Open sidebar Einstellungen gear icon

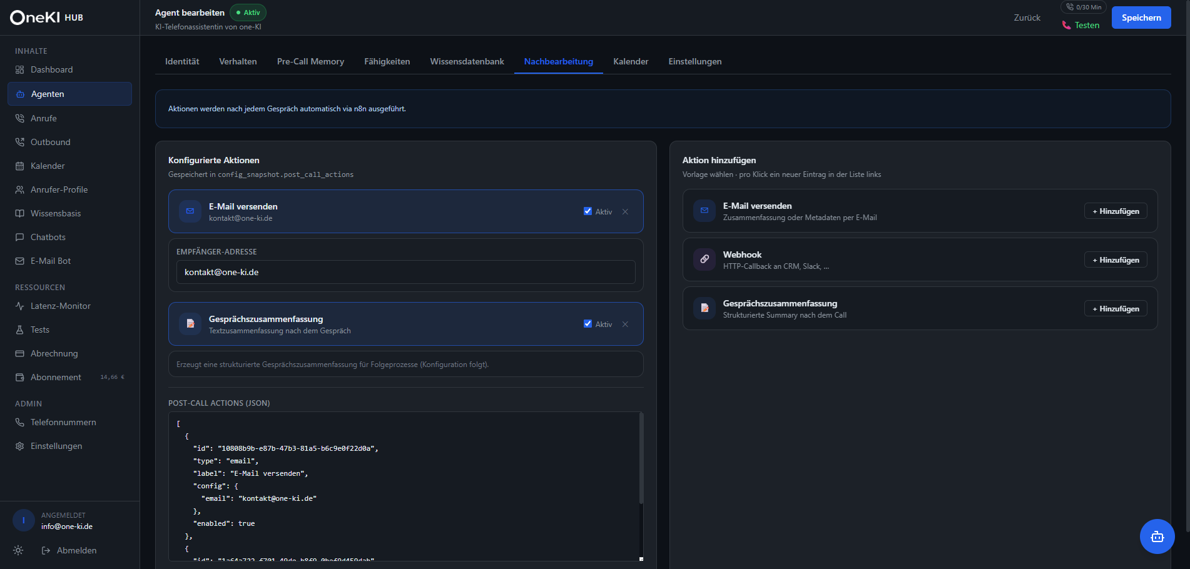20,446
